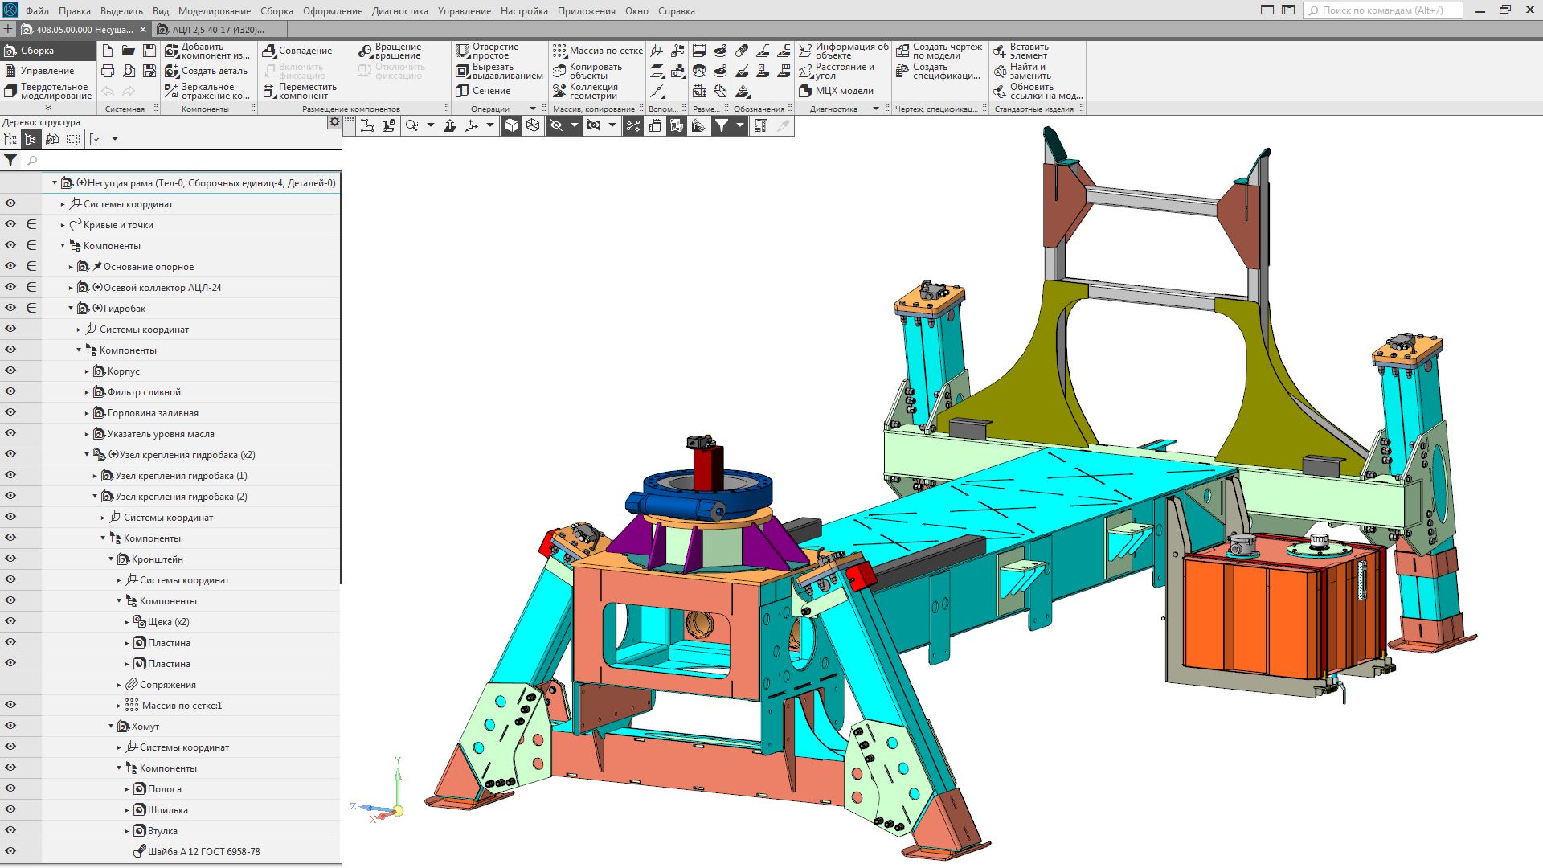Open tree panel settings gear
Image resolution: width=1543 pixels, height=868 pixels.
(334, 122)
